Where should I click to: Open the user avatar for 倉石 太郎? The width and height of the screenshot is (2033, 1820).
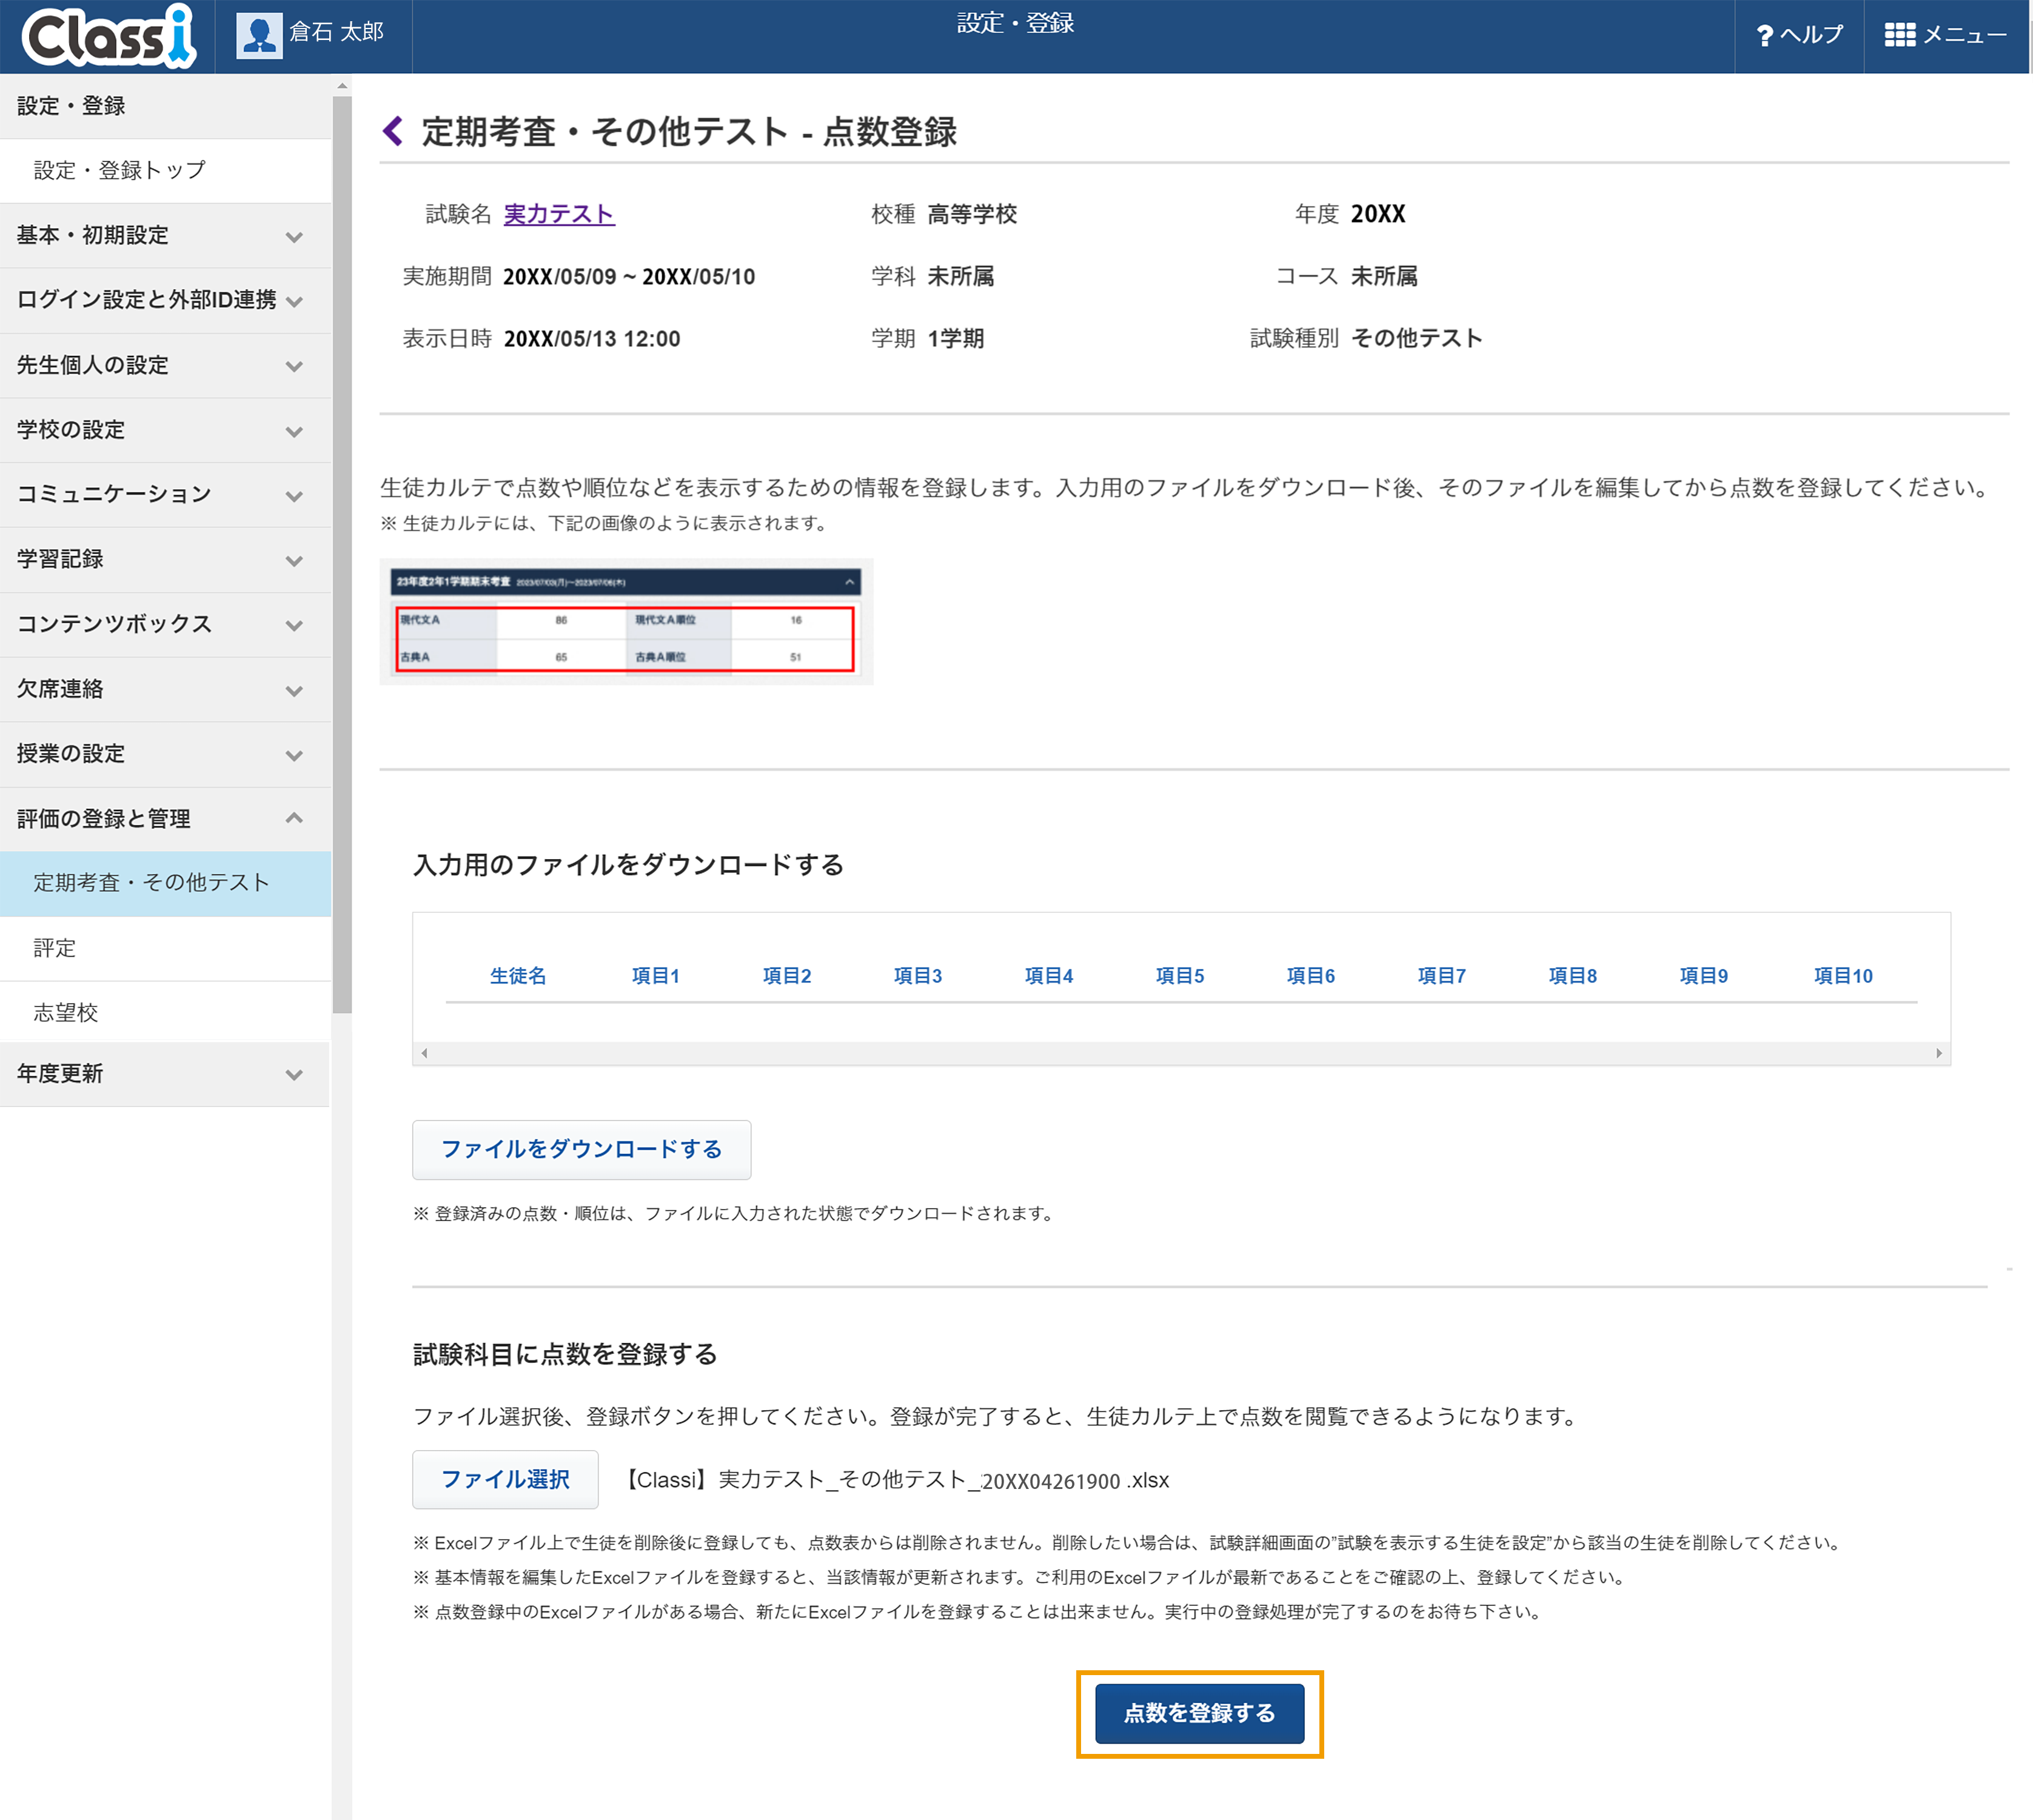259,36
